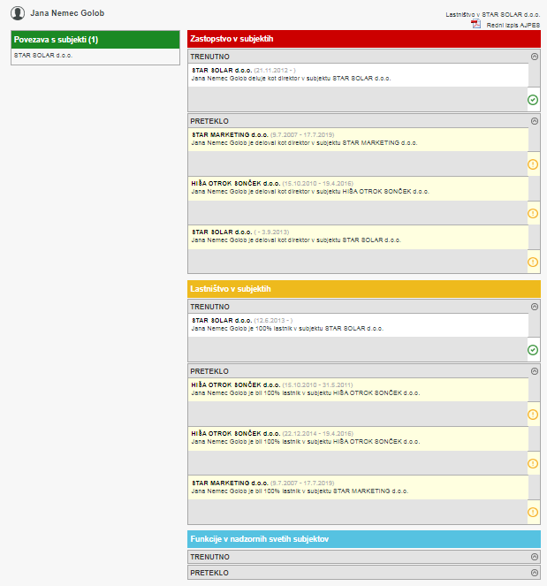The width and height of the screenshot is (547, 586).
Task: Open STAR MARKETING d.o.o. link in Zastopstvo PRETEKLO
Action: click(222, 134)
